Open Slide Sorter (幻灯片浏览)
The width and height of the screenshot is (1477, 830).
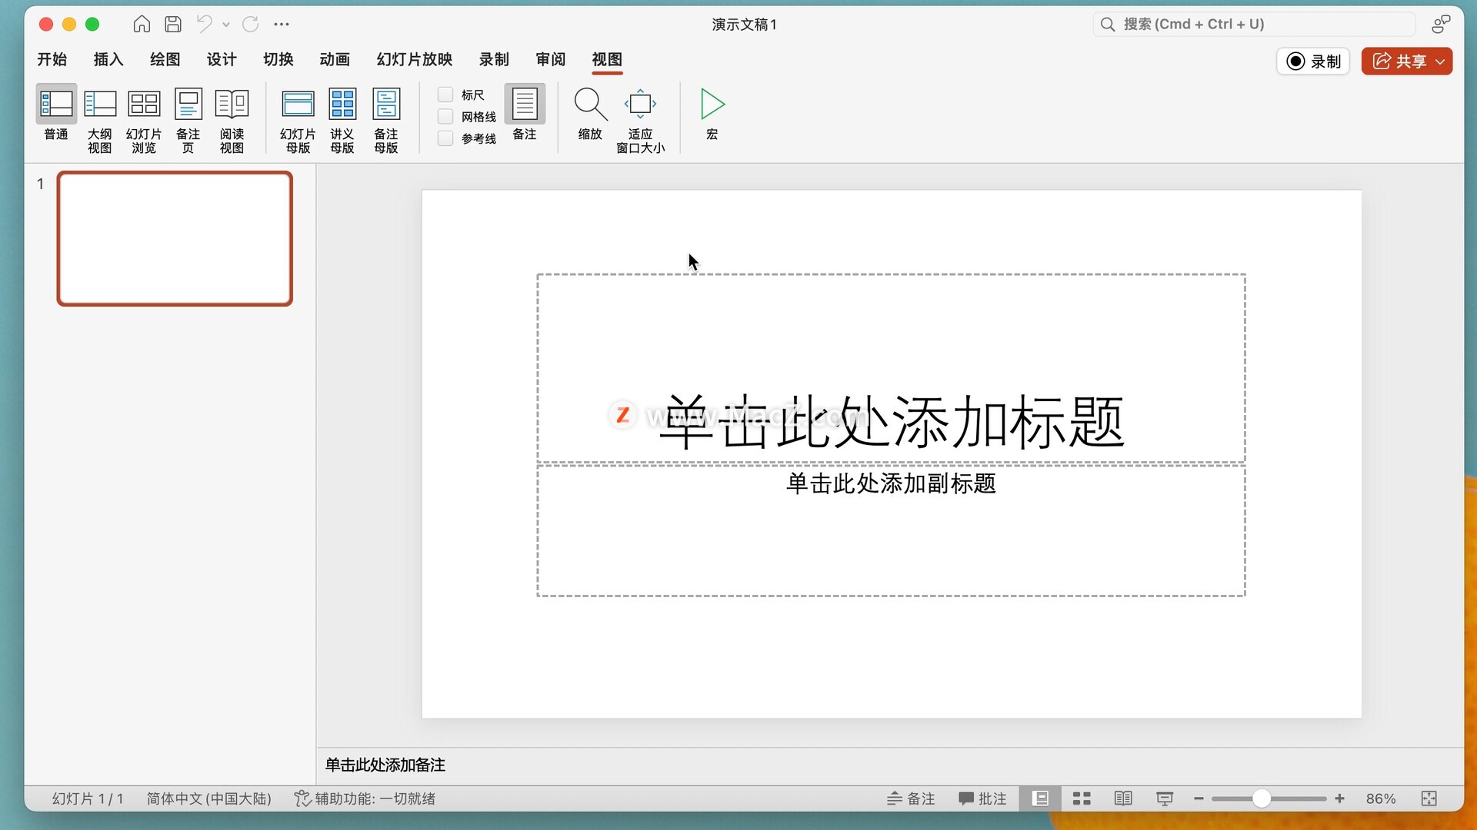click(144, 121)
